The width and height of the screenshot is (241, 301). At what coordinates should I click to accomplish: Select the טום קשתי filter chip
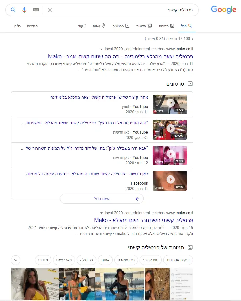point(151,260)
